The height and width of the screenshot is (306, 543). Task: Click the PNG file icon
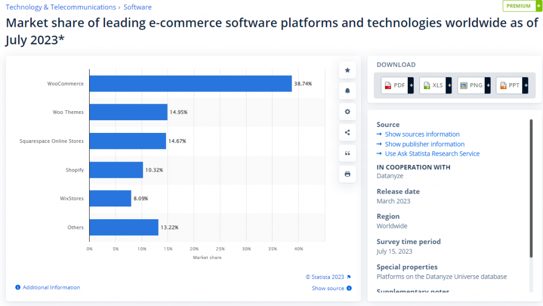point(463,85)
